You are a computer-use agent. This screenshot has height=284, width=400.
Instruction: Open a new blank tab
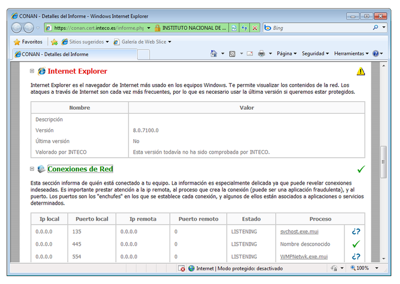(x=143, y=55)
